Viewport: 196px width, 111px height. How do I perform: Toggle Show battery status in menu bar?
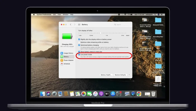point(79,51)
